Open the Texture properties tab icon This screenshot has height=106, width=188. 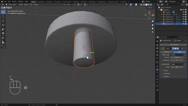click(157, 90)
